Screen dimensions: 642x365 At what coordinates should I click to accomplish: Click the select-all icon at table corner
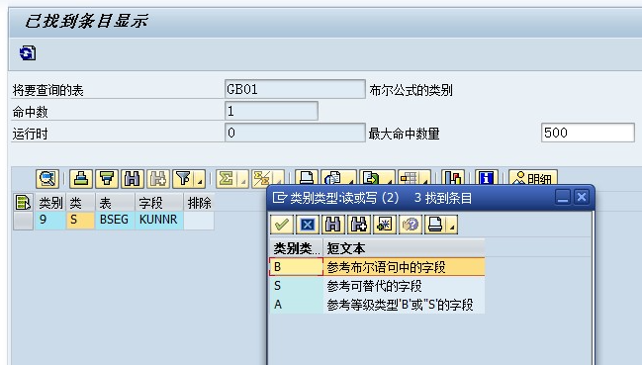pyautogui.click(x=23, y=202)
